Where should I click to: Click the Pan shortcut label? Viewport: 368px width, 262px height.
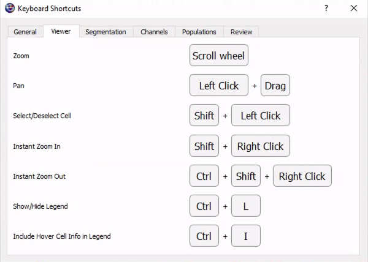click(18, 86)
